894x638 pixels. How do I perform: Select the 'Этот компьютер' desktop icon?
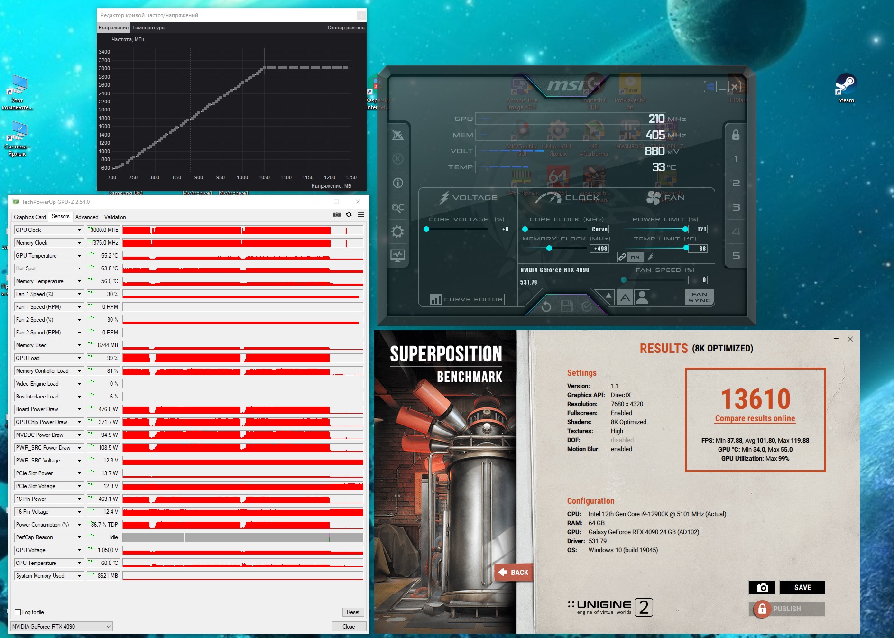18,92
